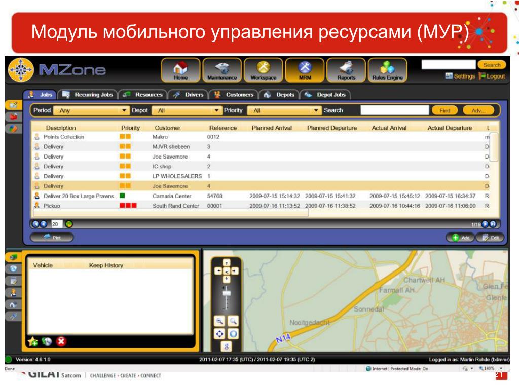The image size is (519, 389).
Task: Click the jobs Search input field
Action: pos(394,110)
